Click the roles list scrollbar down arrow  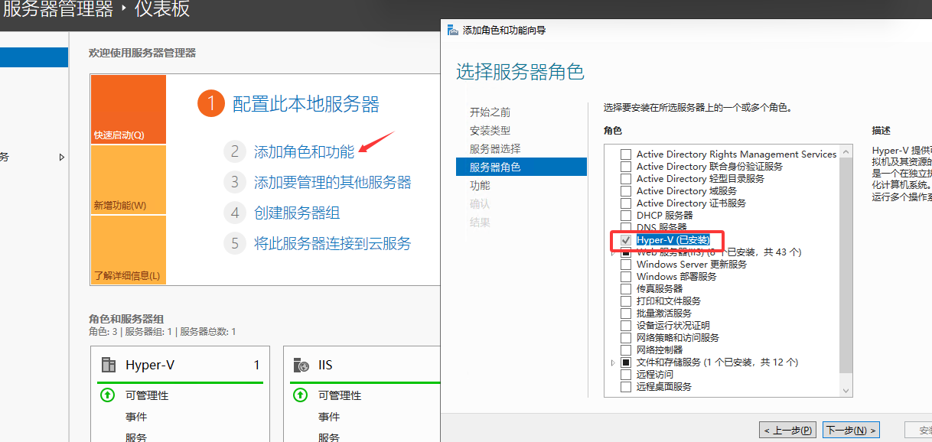[x=846, y=390]
